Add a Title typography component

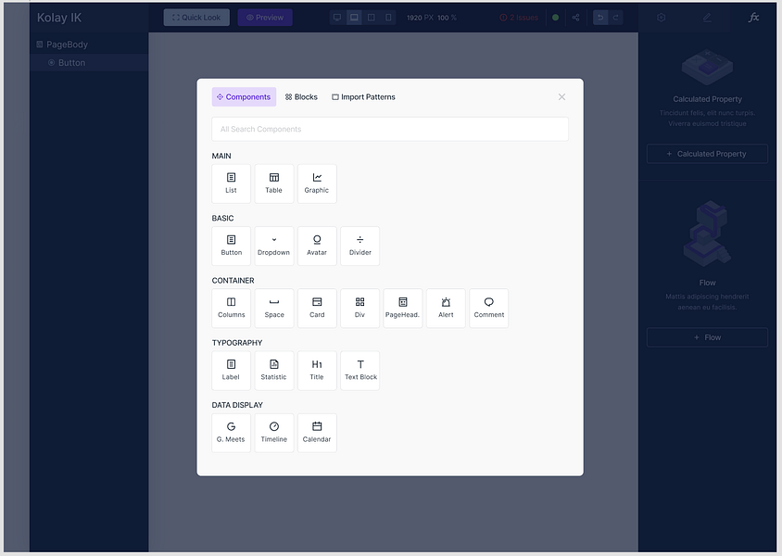point(317,370)
